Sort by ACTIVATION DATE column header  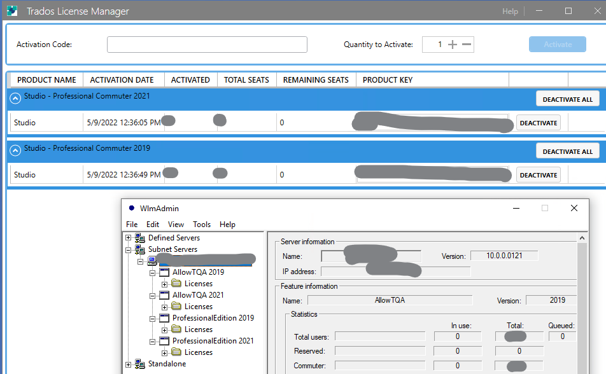(122, 80)
